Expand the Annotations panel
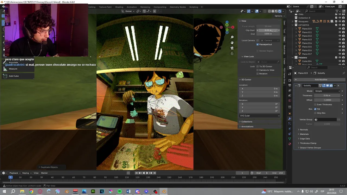Image resolution: width=347 pixels, height=195 pixels. (247, 126)
